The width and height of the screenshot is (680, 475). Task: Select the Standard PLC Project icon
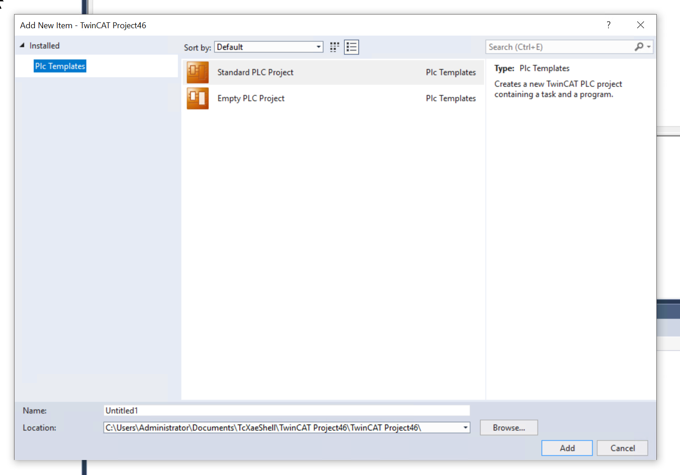[x=198, y=72]
